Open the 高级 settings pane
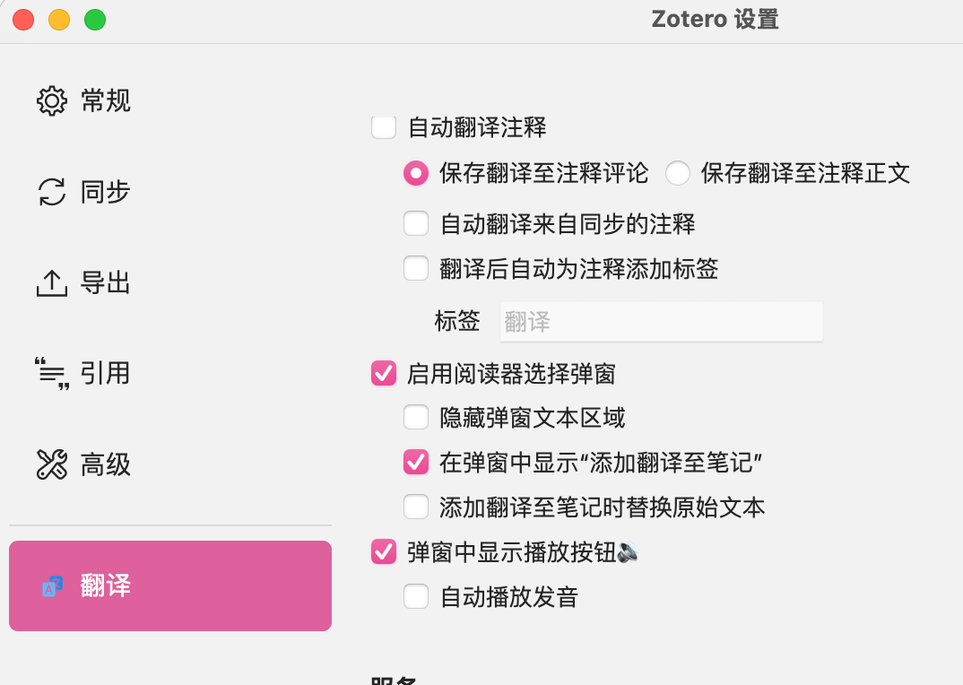This screenshot has width=963, height=685. click(x=105, y=464)
